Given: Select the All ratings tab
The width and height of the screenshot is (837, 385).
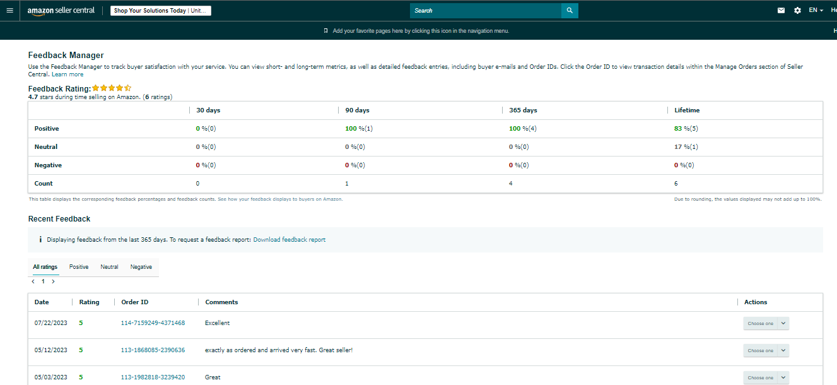Looking at the screenshot, I should click(x=45, y=267).
